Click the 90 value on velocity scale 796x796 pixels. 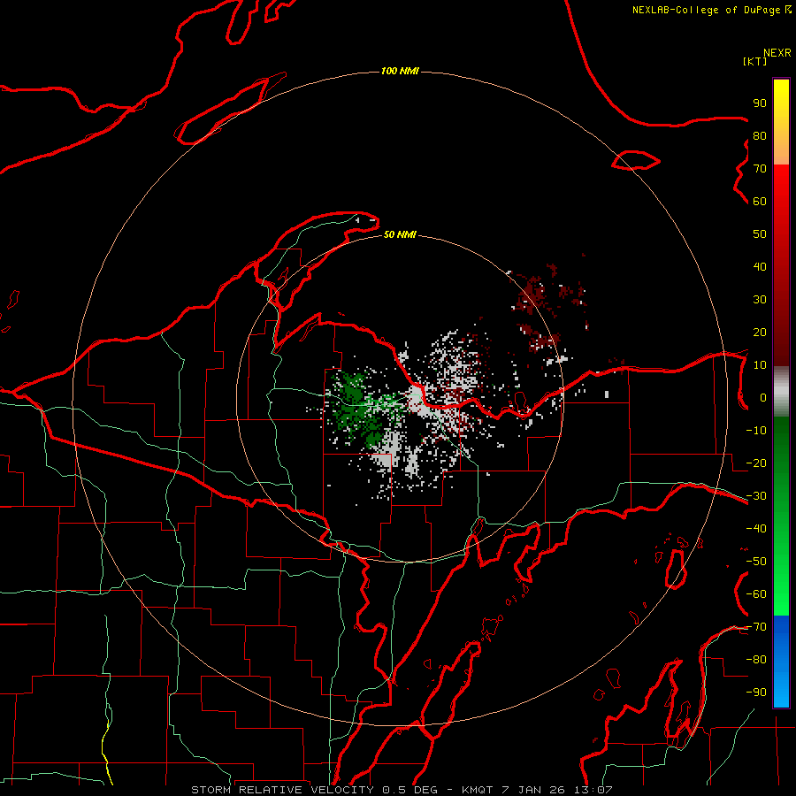[x=760, y=103]
